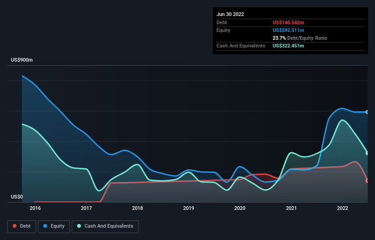The width and height of the screenshot is (375, 240).
Task: Toggle the Debt series legend button
Action: click(21, 226)
